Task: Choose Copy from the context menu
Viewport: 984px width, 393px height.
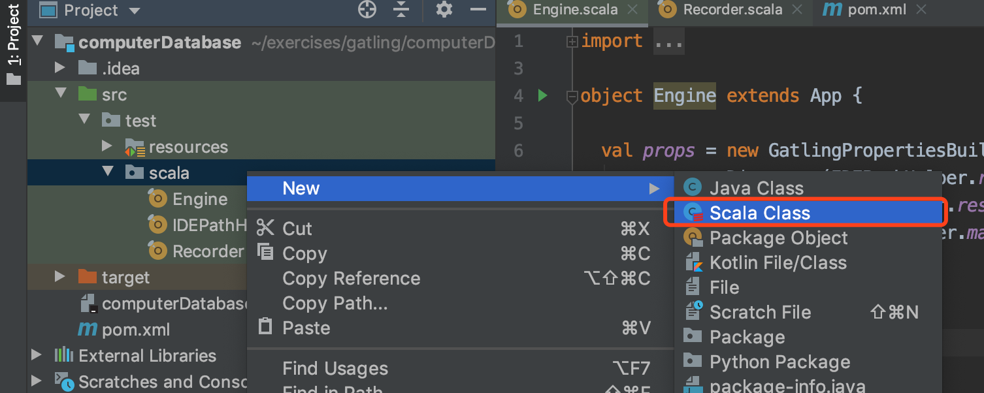Action: click(460, 253)
